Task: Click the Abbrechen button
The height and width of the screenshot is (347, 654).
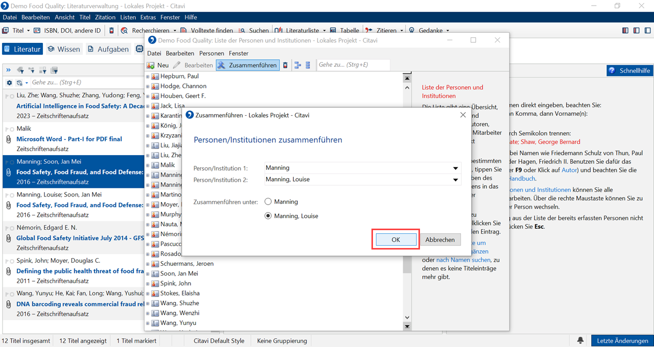Action: (x=440, y=240)
